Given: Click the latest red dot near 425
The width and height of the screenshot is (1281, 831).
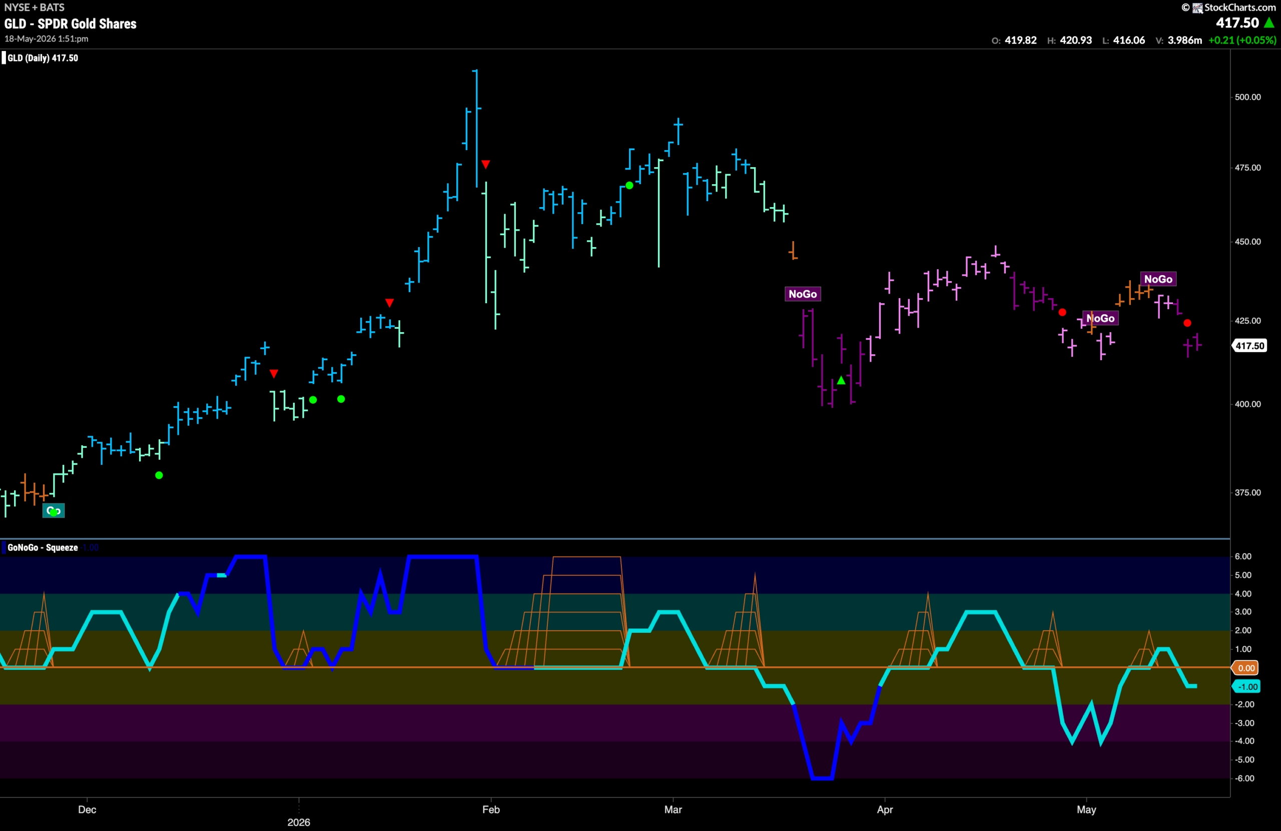Looking at the screenshot, I should [x=1187, y=323].
